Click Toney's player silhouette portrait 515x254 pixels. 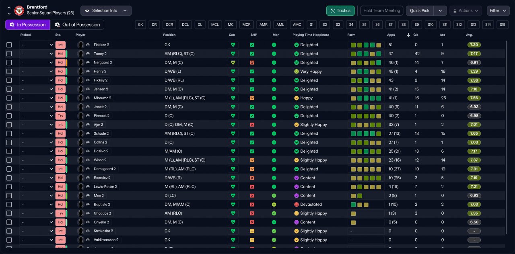(x=80, y=54)
